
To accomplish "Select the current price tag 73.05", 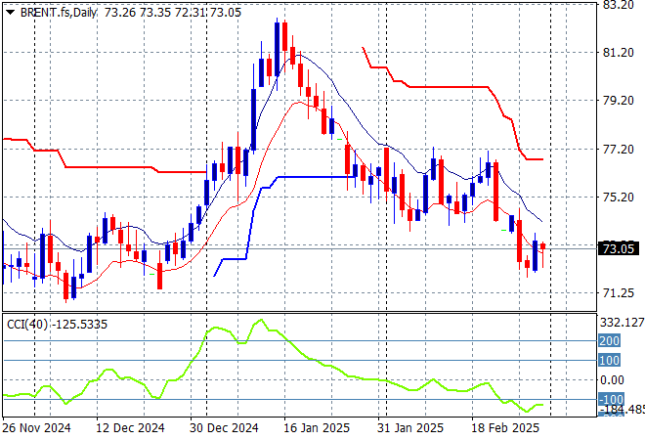I will (618, 248).
